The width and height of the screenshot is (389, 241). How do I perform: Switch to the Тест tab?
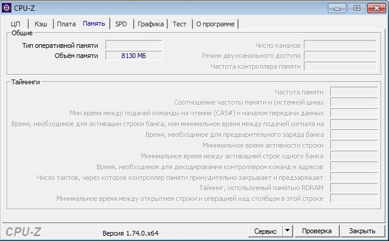[179, 24]
